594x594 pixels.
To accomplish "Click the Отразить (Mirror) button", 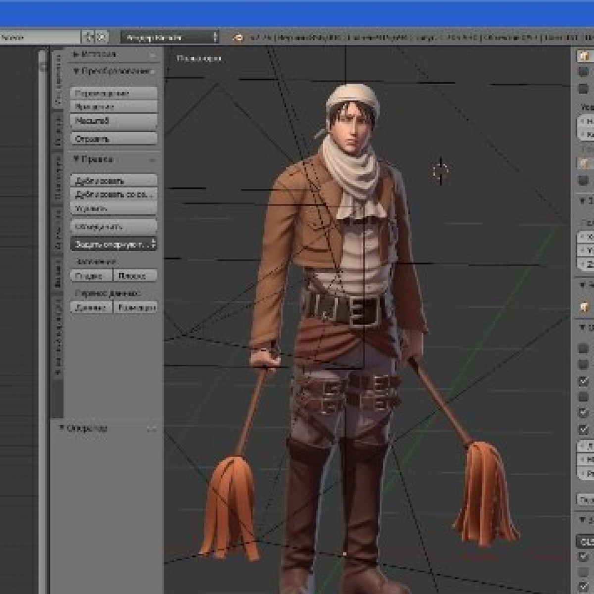I will click(x=114, y=139).
